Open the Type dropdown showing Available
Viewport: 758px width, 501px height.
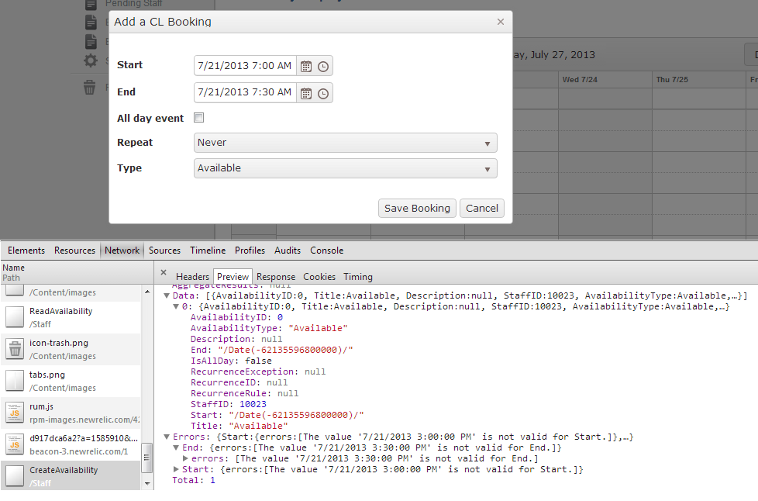click(345, 168)
